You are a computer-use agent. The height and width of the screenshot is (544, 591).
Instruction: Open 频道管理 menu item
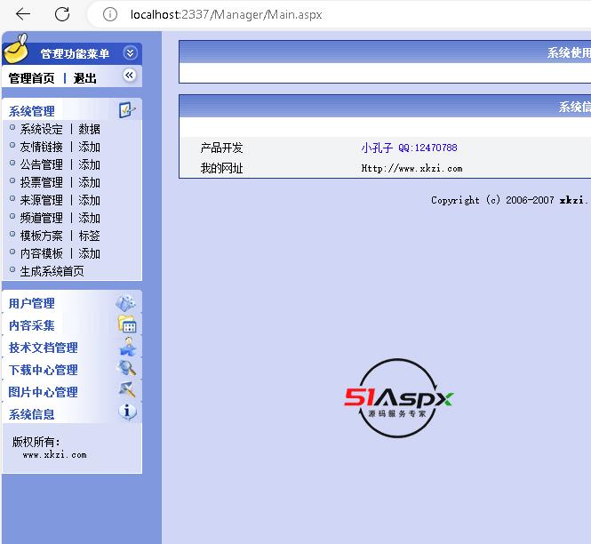click(42, 218)
